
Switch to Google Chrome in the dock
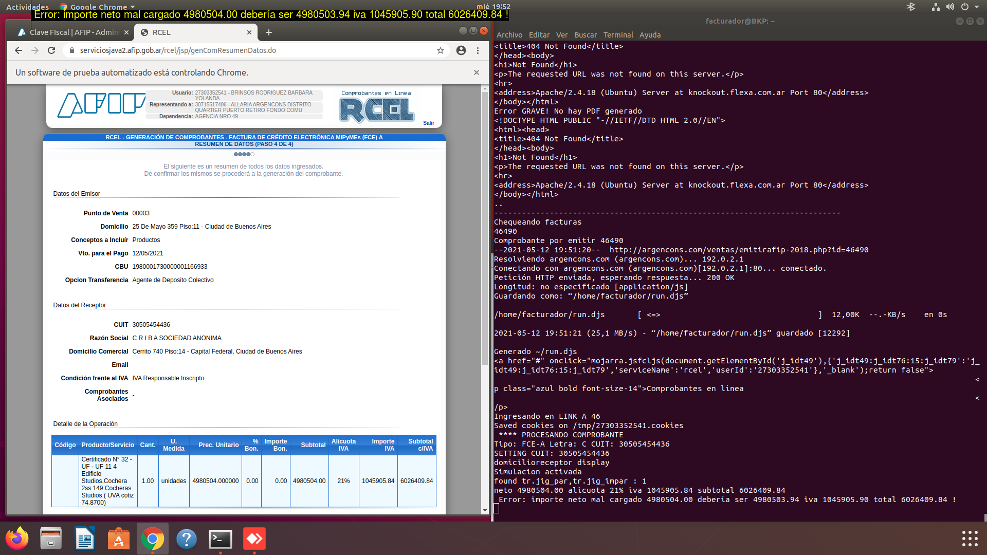tap(153, 539)
